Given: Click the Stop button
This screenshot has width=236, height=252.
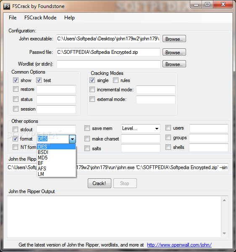Looking at the screenshot, I should tap(125, 183).
